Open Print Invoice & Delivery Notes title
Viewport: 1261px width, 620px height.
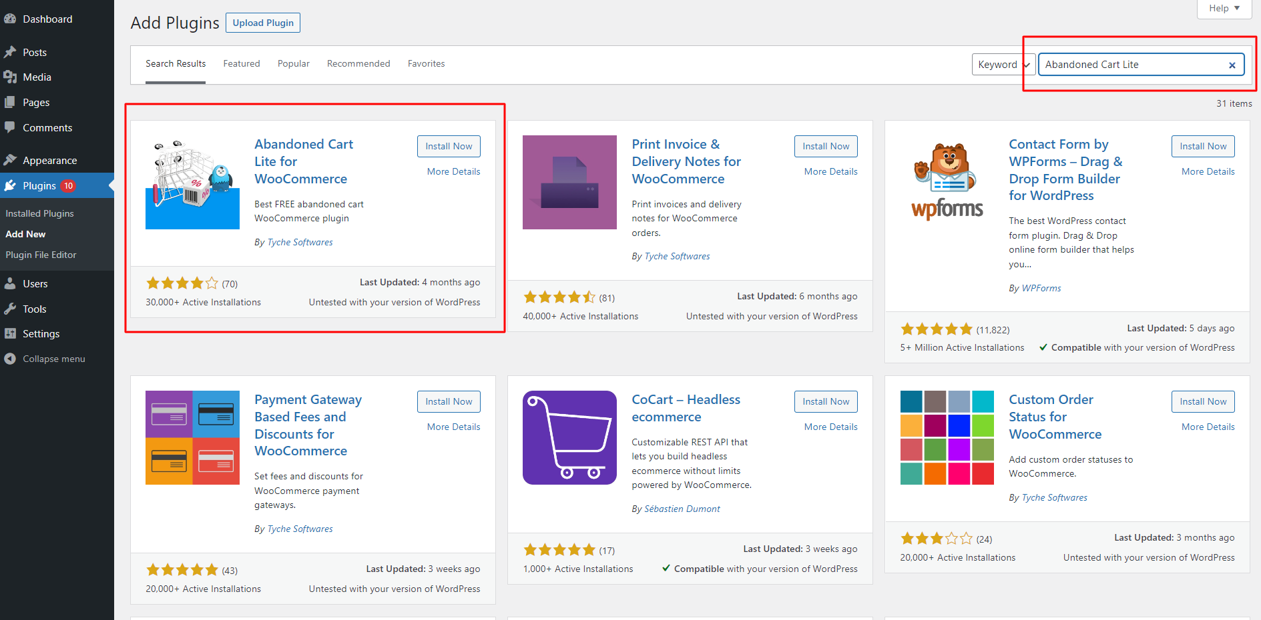[686, 161]
